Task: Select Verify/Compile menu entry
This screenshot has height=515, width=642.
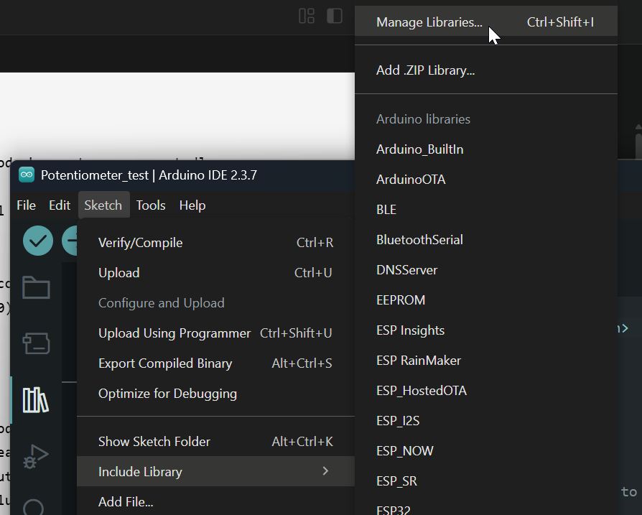Action: [x=141, y=243]
